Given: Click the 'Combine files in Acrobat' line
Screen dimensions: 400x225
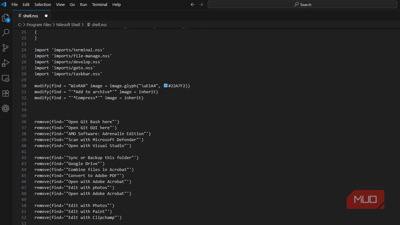Looking at the screenshot, I should tap(84, 170).
